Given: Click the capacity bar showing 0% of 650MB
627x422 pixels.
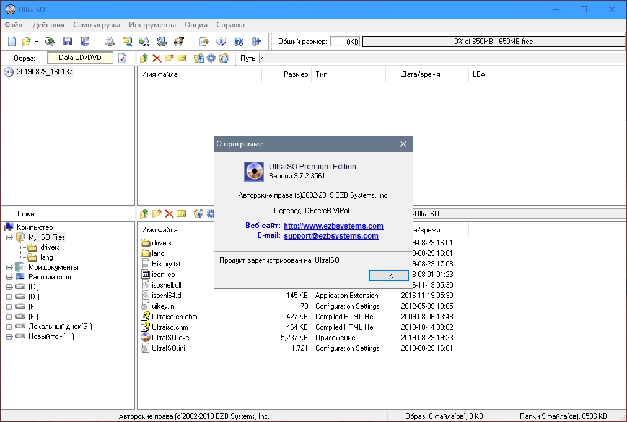Looking at the screenshot, I should 493,41.
